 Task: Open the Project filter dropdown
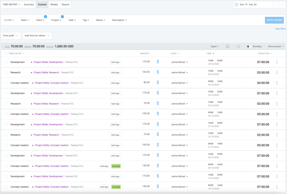[x=56, y=20]
